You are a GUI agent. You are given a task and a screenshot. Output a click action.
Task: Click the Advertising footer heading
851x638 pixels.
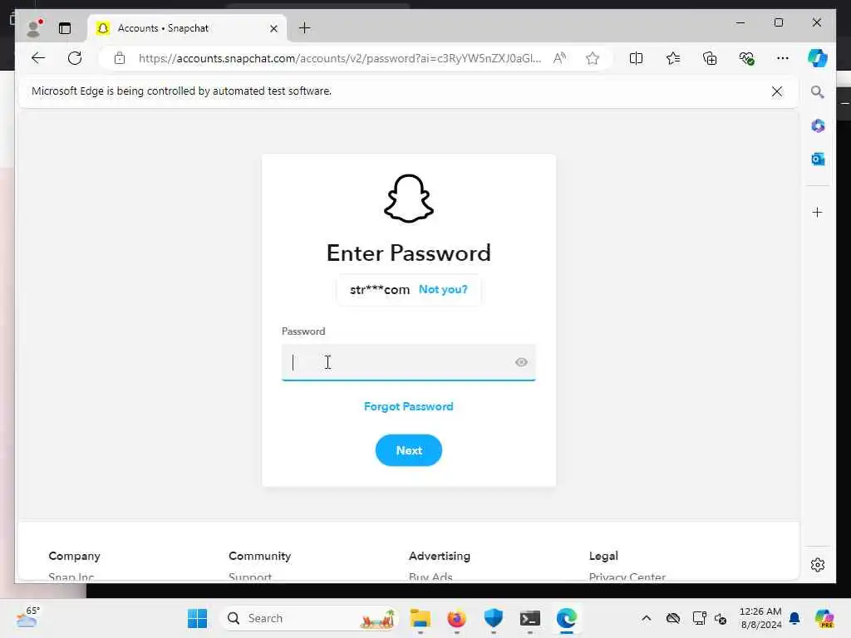point(440,556)
